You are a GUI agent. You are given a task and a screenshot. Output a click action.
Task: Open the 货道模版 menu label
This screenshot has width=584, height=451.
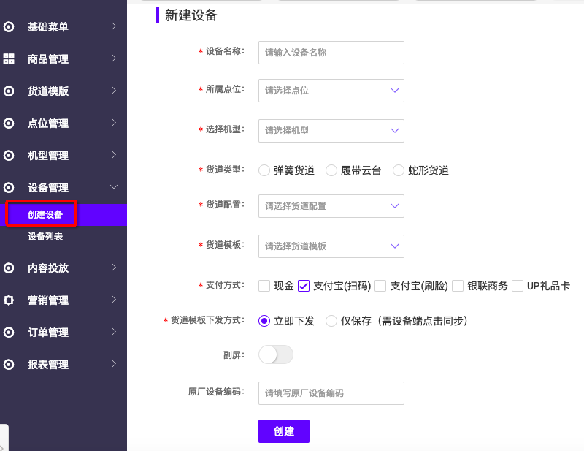48,91
